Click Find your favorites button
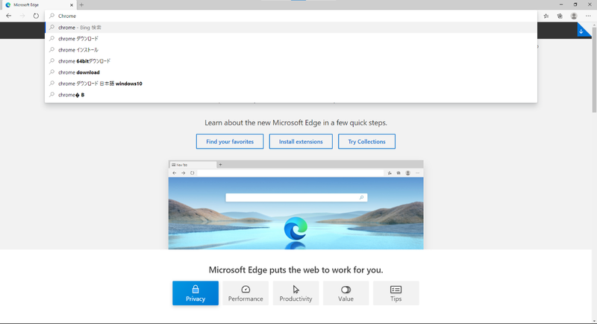 [230, 141]
